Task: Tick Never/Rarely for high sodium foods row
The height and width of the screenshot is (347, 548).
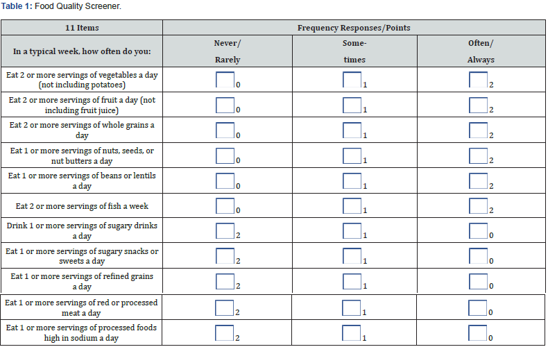Action: point(225,332)
